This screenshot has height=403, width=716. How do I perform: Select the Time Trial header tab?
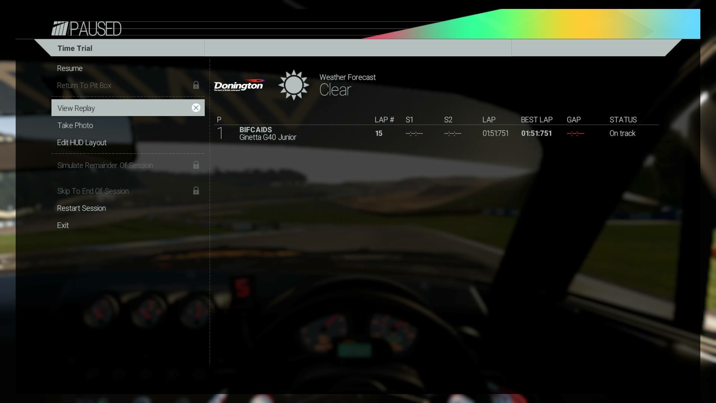coord(75,48)
